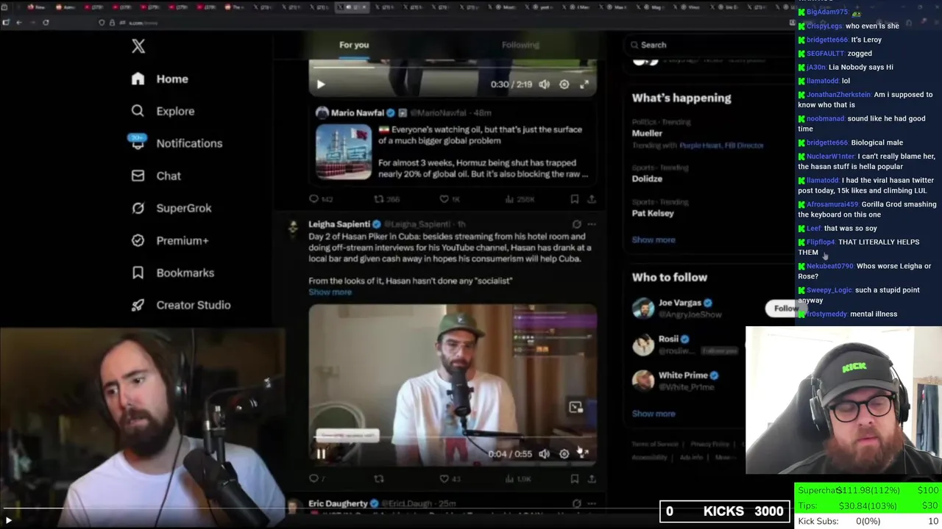
Task: Open Bookmarks in the sidebar
Action: click(172, 273)
